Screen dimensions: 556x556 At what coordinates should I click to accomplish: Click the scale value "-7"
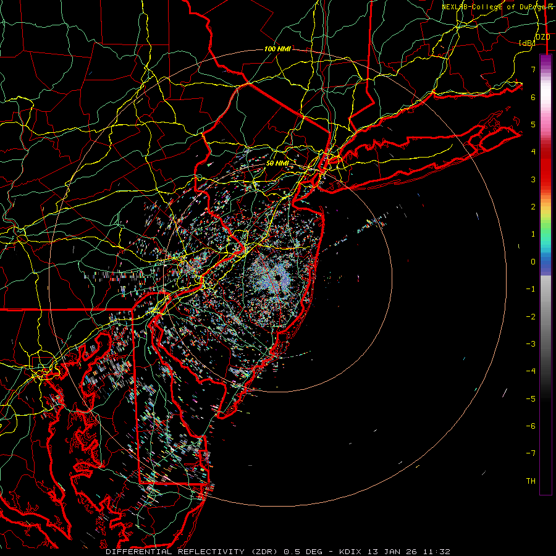pos(531,453)
